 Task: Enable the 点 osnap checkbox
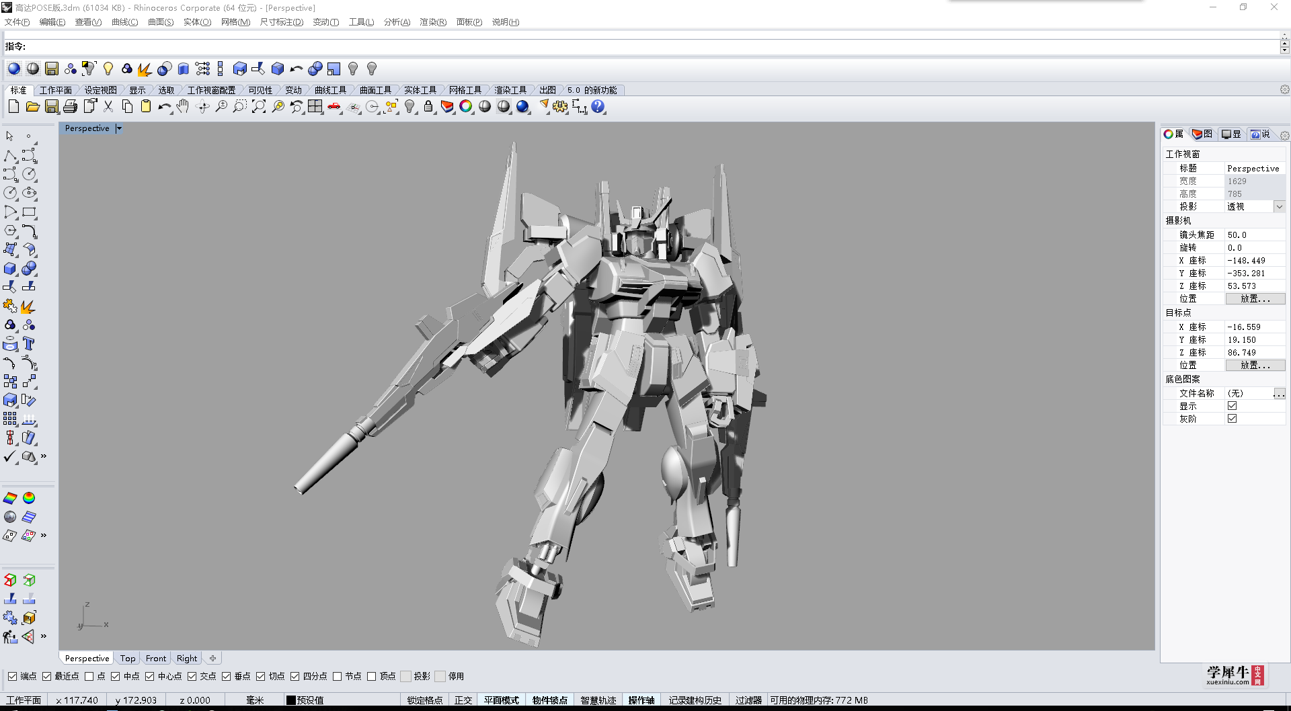tap(89, 676)
